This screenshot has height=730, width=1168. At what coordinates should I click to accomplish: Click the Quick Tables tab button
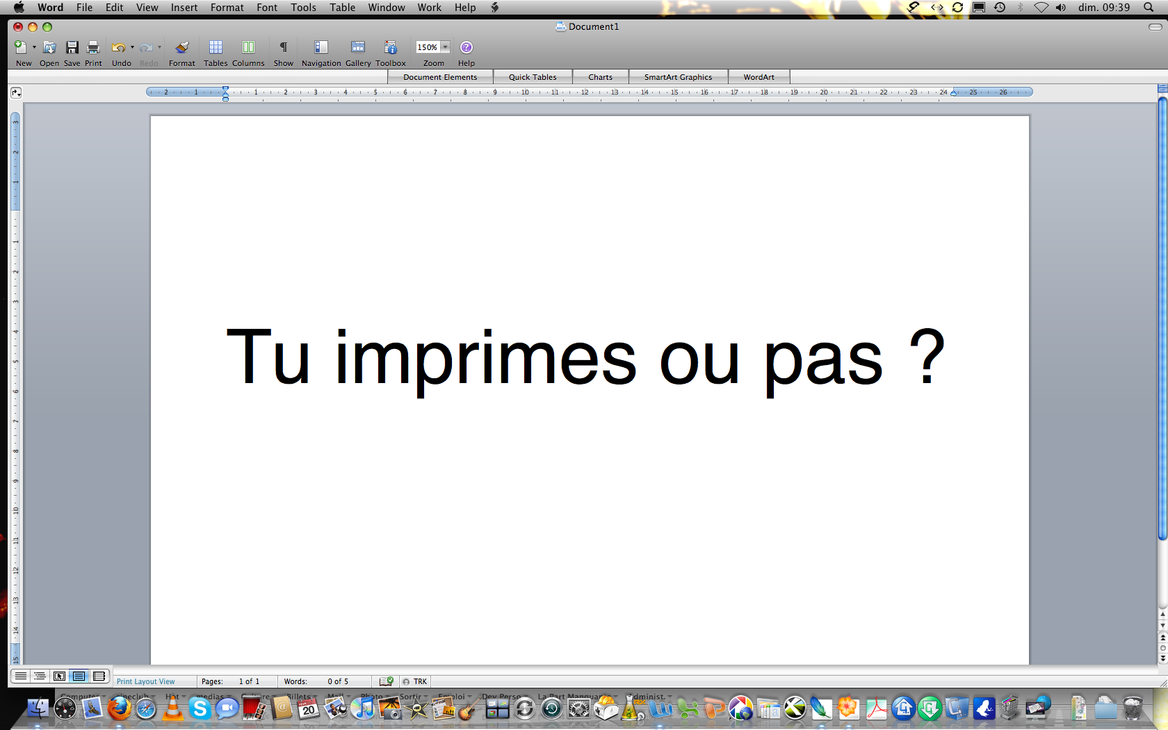pos(533,77)
